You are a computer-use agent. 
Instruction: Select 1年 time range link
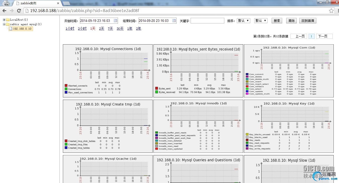[130, 29]
